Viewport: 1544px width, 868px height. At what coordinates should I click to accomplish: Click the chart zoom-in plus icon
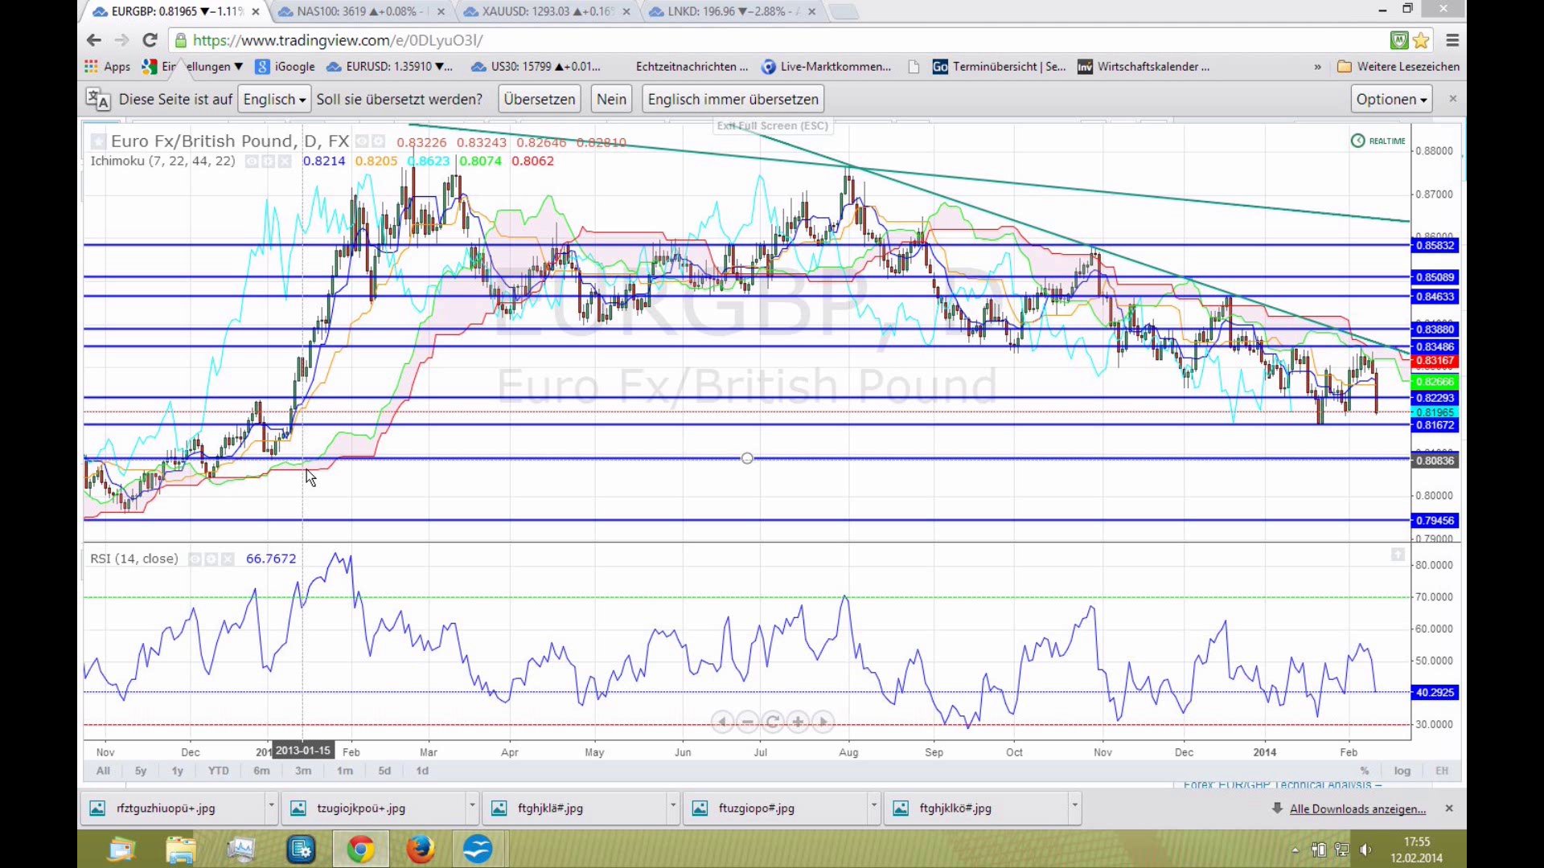pos(798,722)
